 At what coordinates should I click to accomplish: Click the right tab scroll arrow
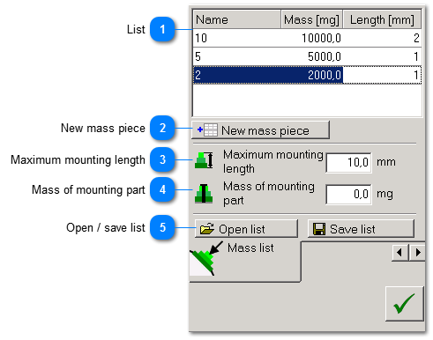click(417, 252)
